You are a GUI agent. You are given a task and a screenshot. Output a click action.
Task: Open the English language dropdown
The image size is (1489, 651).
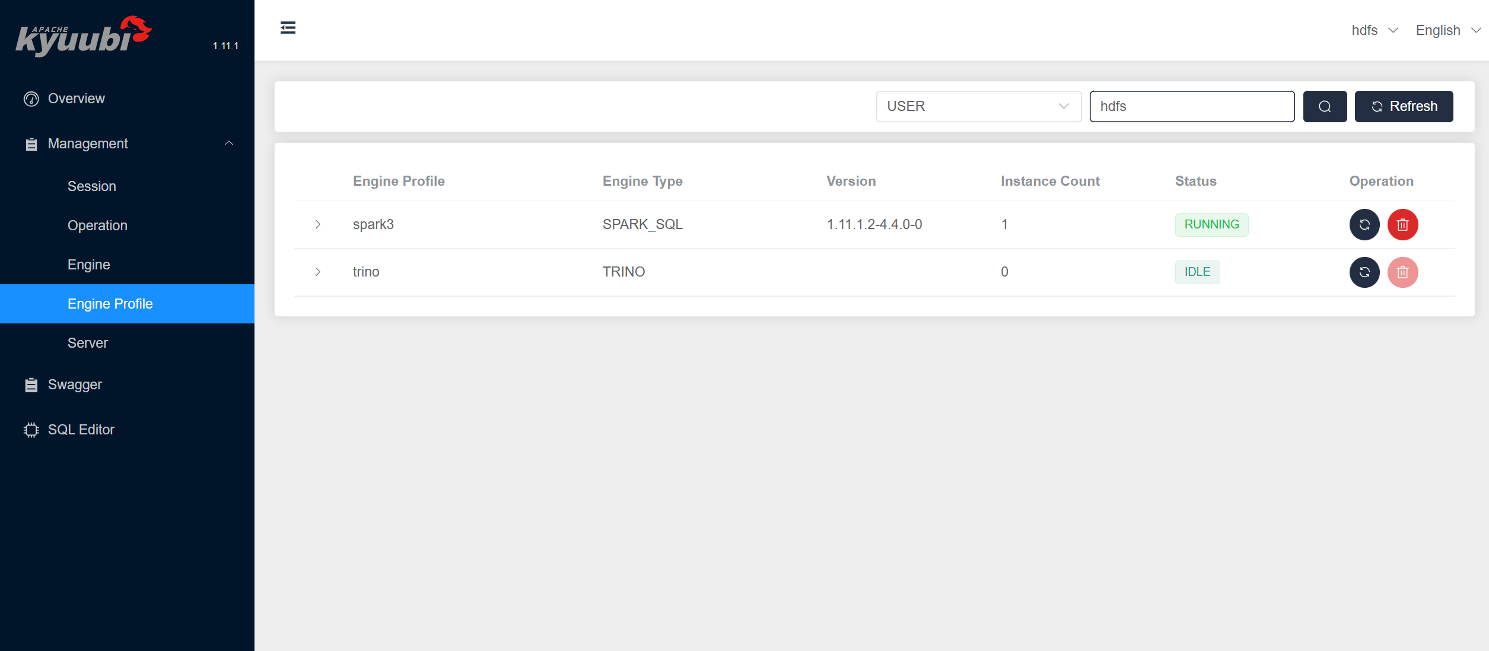point(1448,30)
